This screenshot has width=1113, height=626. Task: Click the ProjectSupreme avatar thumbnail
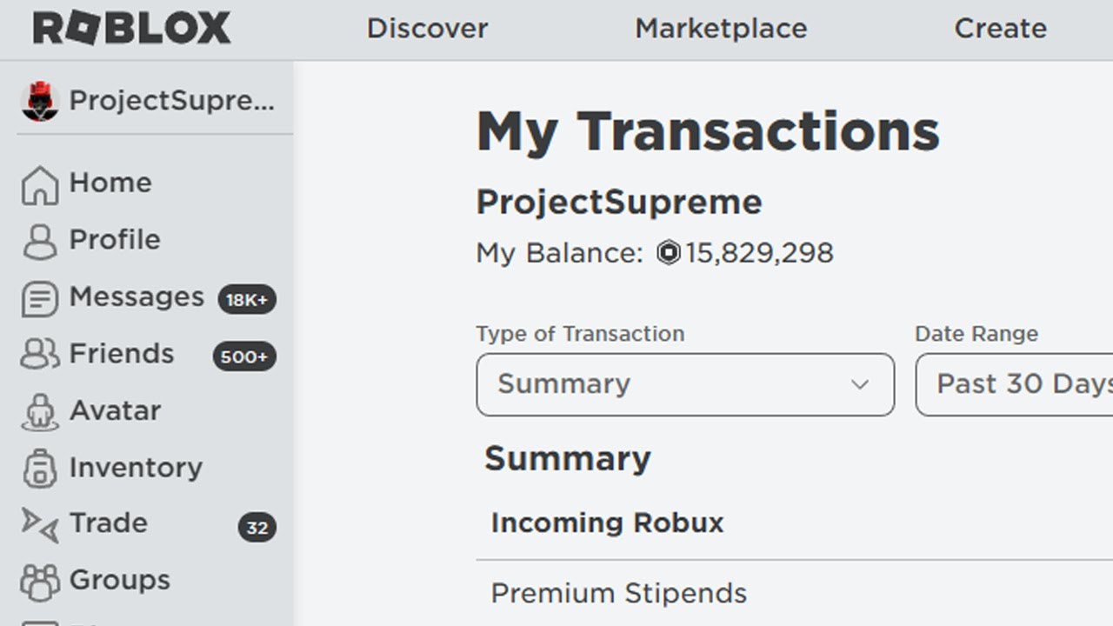39,102
